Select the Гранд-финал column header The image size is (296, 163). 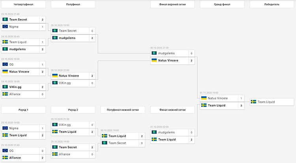pos(222,4)
